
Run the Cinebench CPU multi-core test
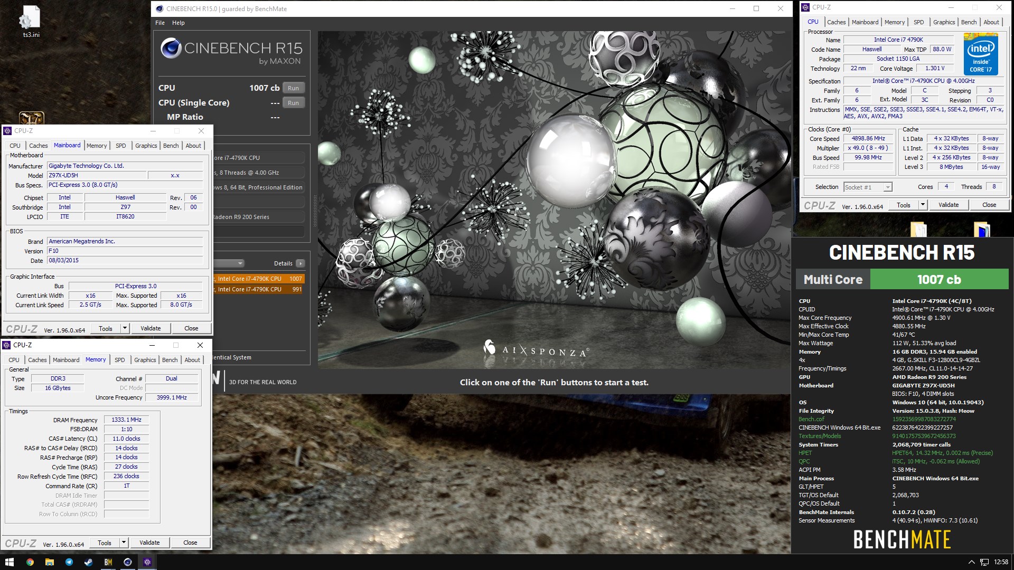[x=294, y=88]
